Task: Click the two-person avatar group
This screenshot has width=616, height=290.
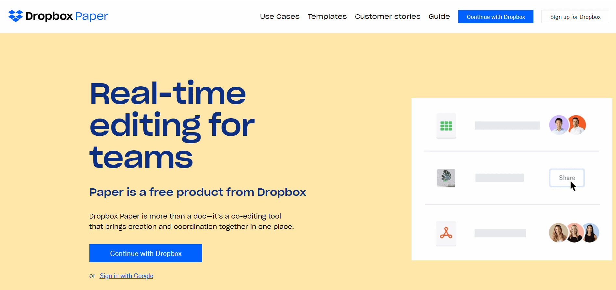Action: (x=568, y=125)
